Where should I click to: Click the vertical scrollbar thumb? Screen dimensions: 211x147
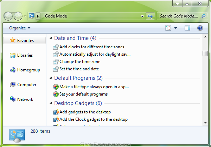[x=205, y=53]
